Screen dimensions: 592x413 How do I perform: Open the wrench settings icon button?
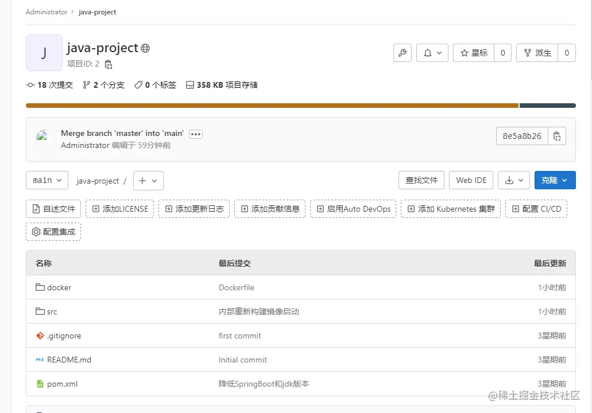[x=402, y=53]
